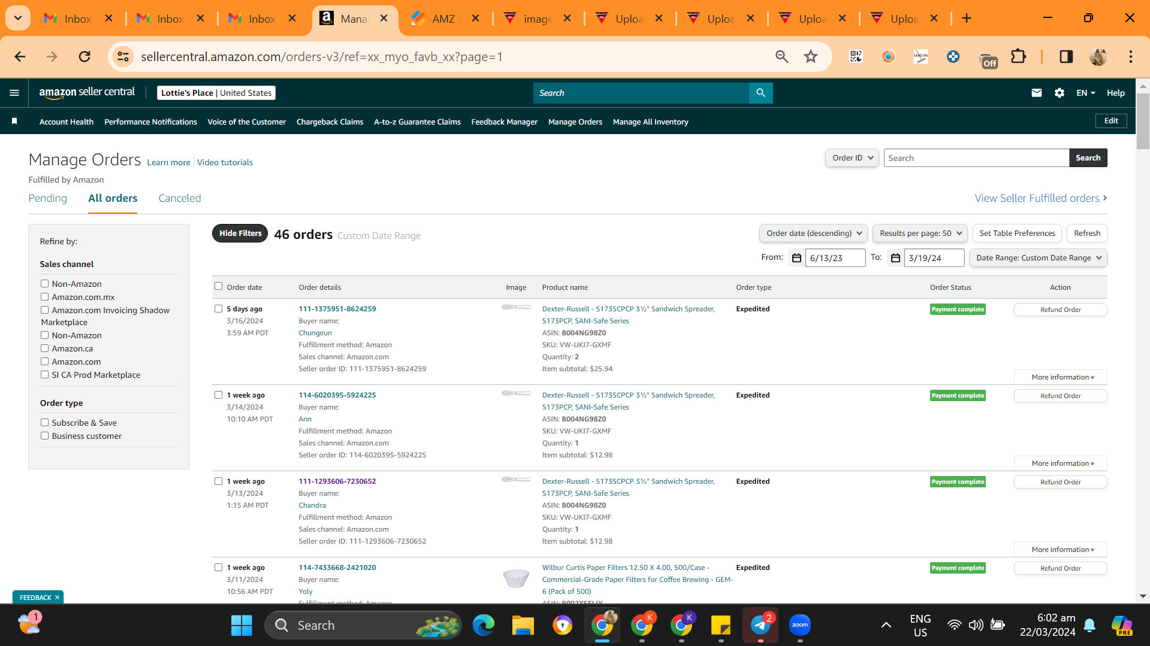Screen dimensions: 1150x646
Task: Open Manage All Inventory in nav bar
Action: pos(650,122)
